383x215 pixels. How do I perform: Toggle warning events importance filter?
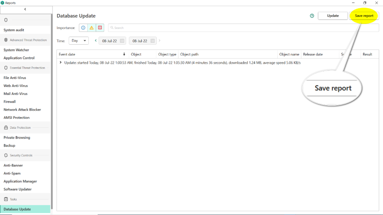pyautogui.click(x=92, y=28)
